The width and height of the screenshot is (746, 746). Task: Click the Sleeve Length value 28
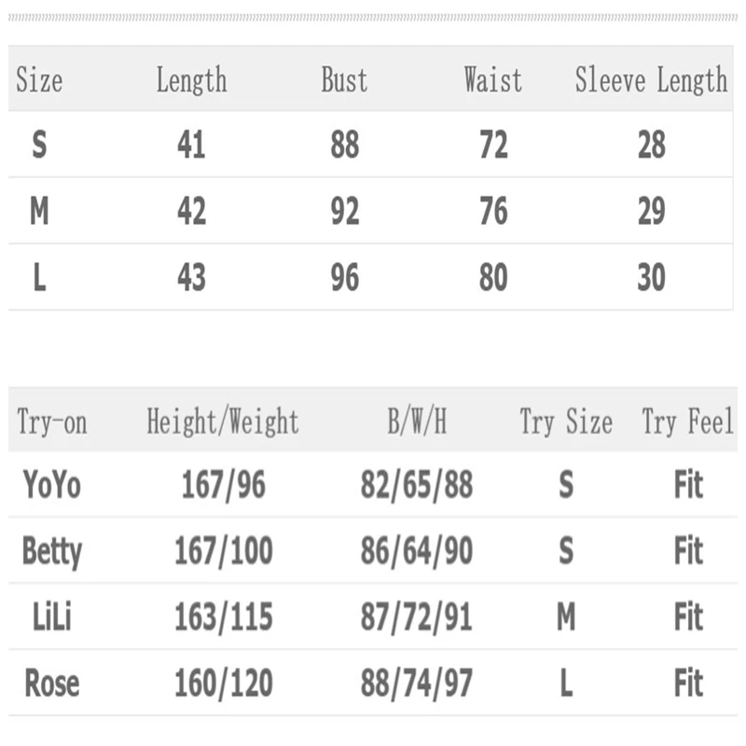651,145
